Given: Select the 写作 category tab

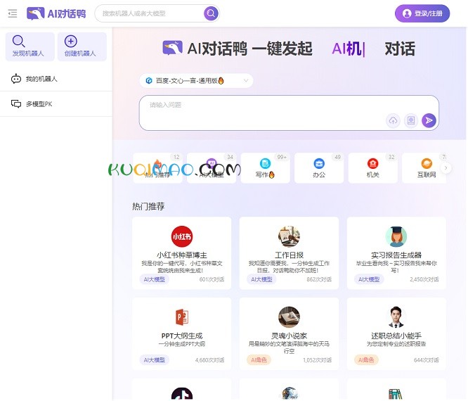Looking at the screenshot, I should [x=266, y=168].
